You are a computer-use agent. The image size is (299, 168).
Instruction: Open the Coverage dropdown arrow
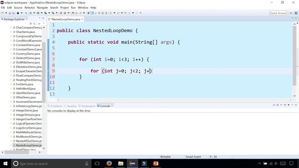pos(49,13)
